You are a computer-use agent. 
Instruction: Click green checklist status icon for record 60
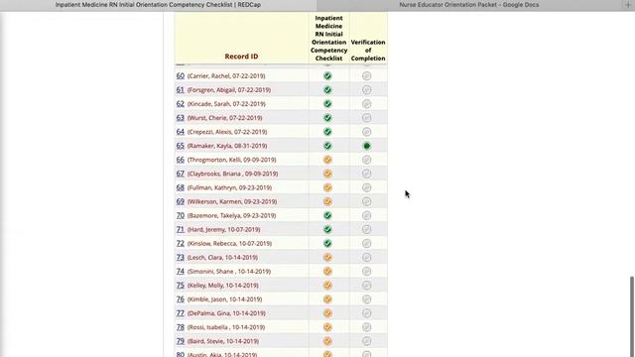click(327, 76)
